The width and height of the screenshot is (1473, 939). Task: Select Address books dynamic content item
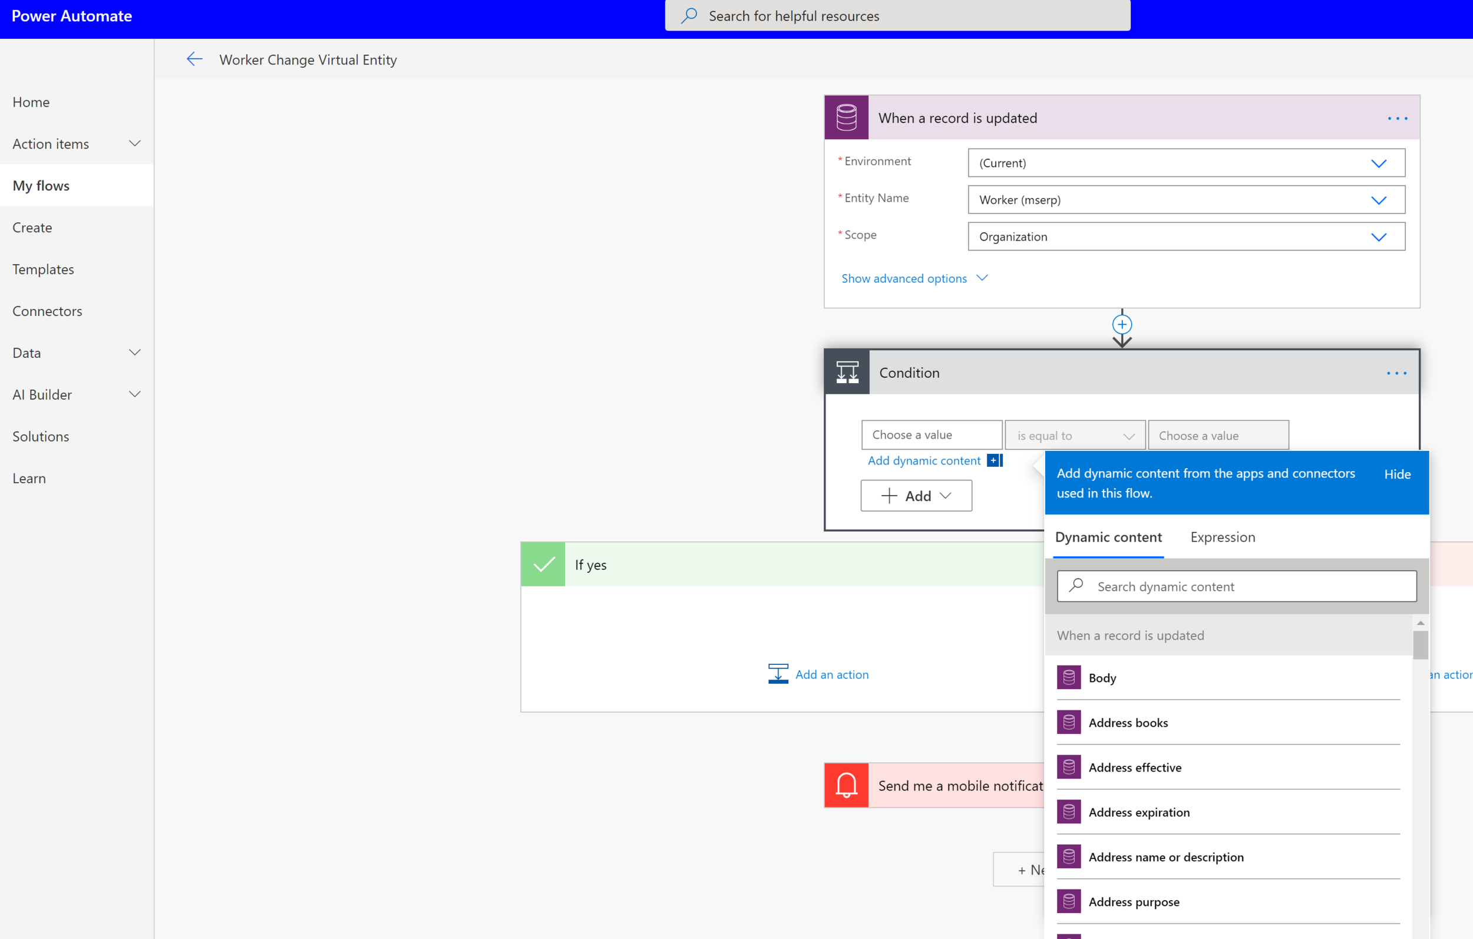point(1228,722)
